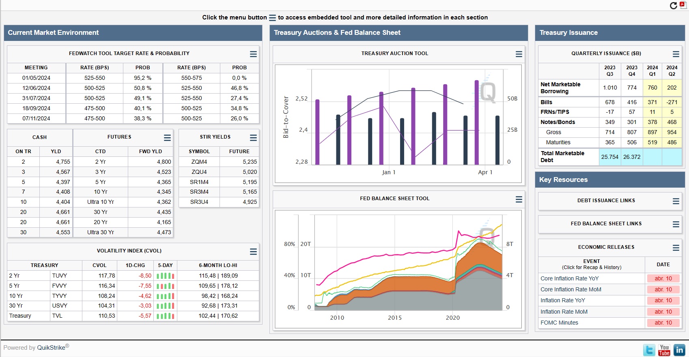Open Fed Balance Sheet Tool menu icon
689x357 pixels.
point(519,199)
